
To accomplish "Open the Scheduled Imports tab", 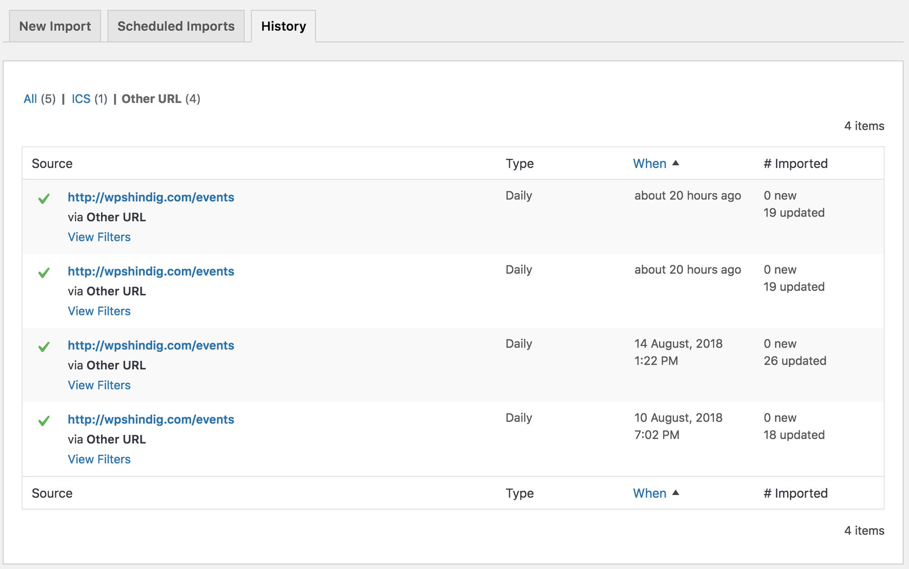I will click(x=175, y=26).
